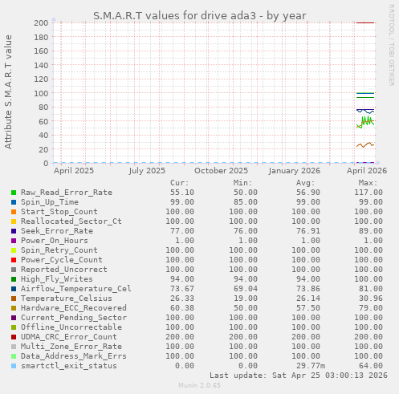The height and width of the screenshot is (394, 399).
Task: Select the Power_On_Hours legend label
Action: pyautogui.click(x=55, y=241)
